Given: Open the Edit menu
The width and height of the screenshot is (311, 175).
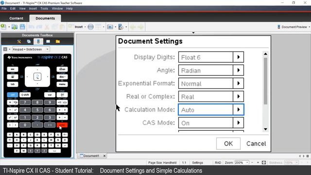Looking at the screenshot, I should [x=13, y=9].
